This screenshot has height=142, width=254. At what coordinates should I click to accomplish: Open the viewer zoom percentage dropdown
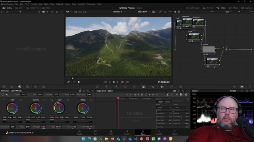click(69, 12)
